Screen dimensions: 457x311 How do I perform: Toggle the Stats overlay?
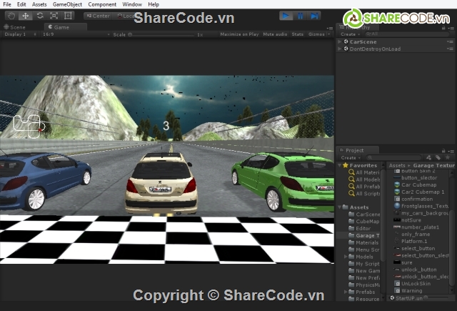click(298, 34)
